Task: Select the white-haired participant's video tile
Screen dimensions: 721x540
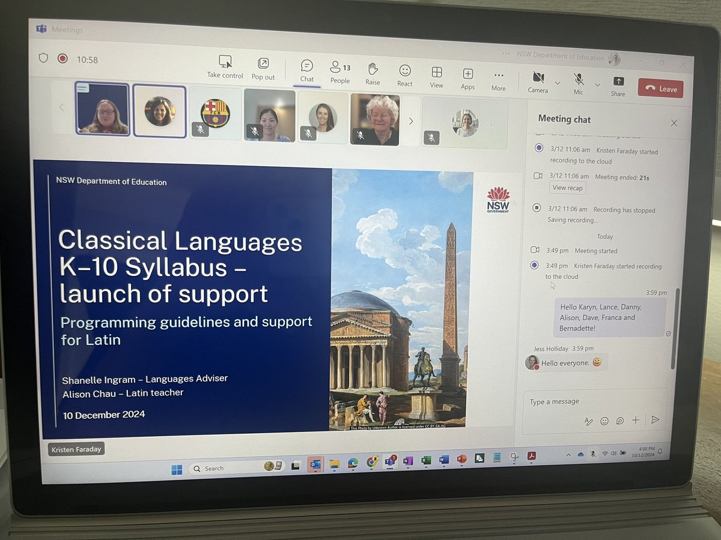Action: (375, 119)
